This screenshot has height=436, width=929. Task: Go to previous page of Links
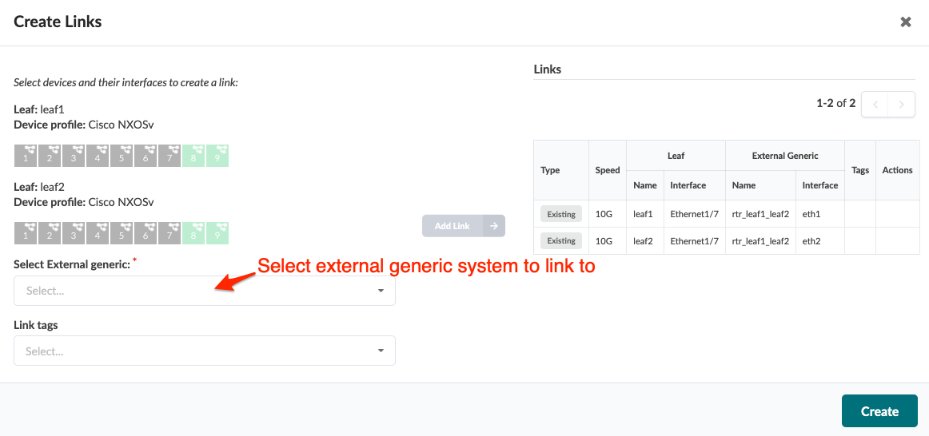click(x=875, y=105)
